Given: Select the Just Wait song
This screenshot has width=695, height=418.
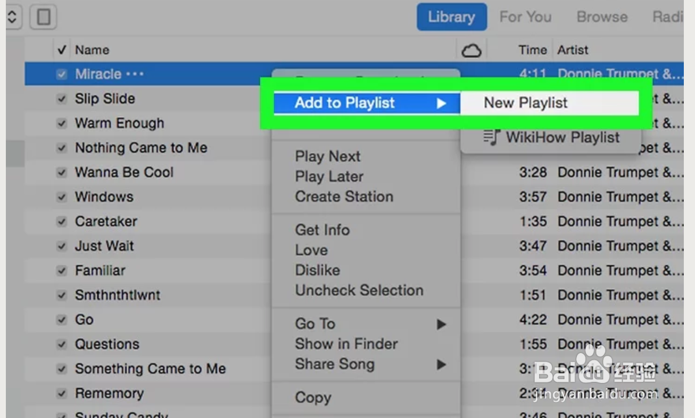Looking at the screenshot, I should (104, 246).
